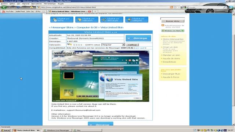
Task: Close the Vista United Skin tab
Action: pos(90,11)
